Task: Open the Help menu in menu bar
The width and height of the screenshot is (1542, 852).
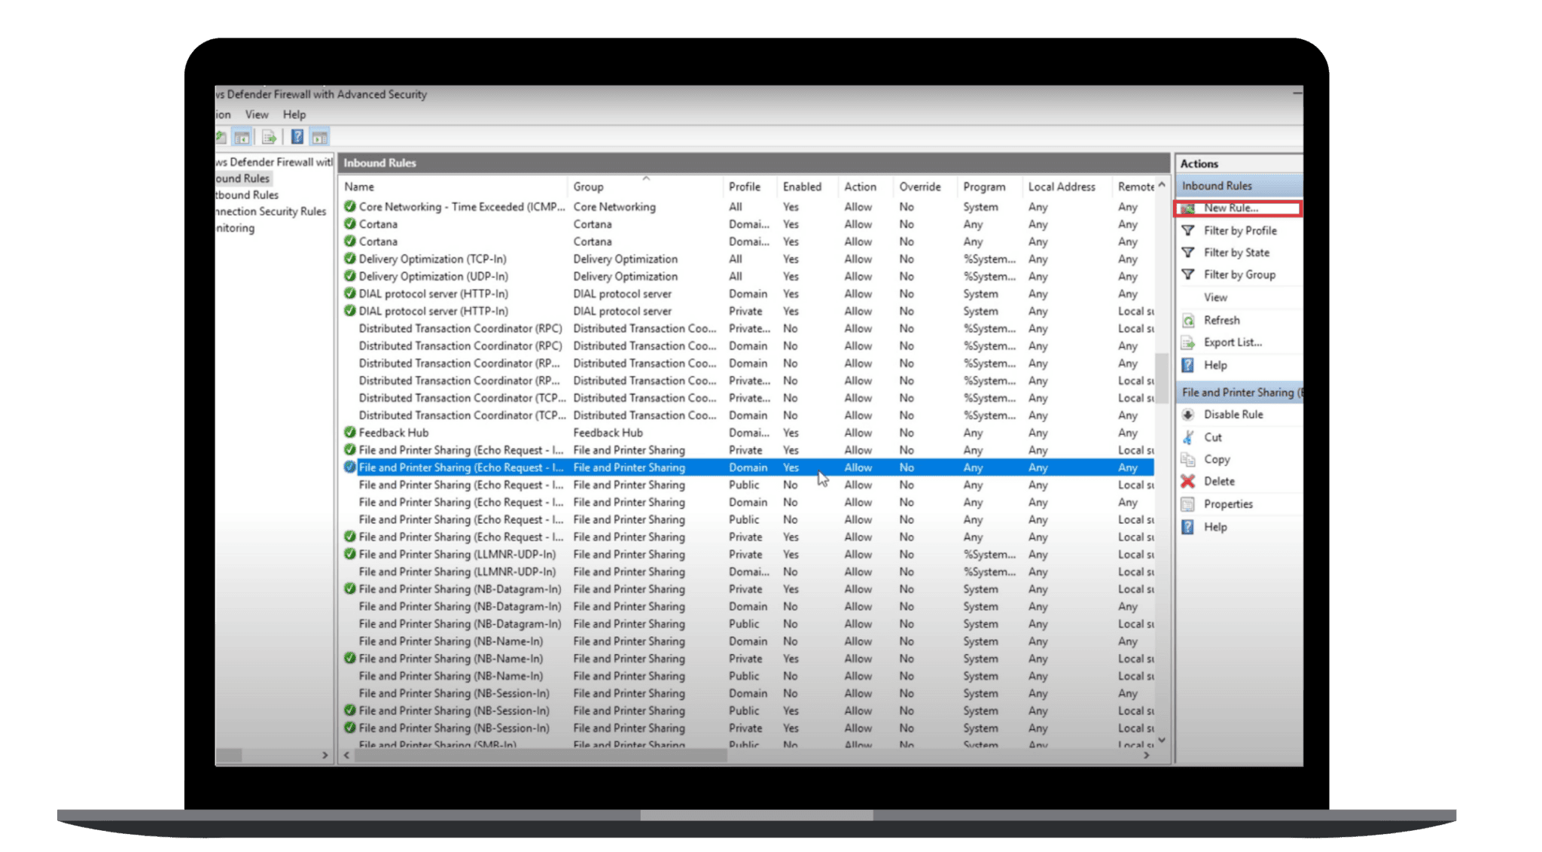Action: 294,114
